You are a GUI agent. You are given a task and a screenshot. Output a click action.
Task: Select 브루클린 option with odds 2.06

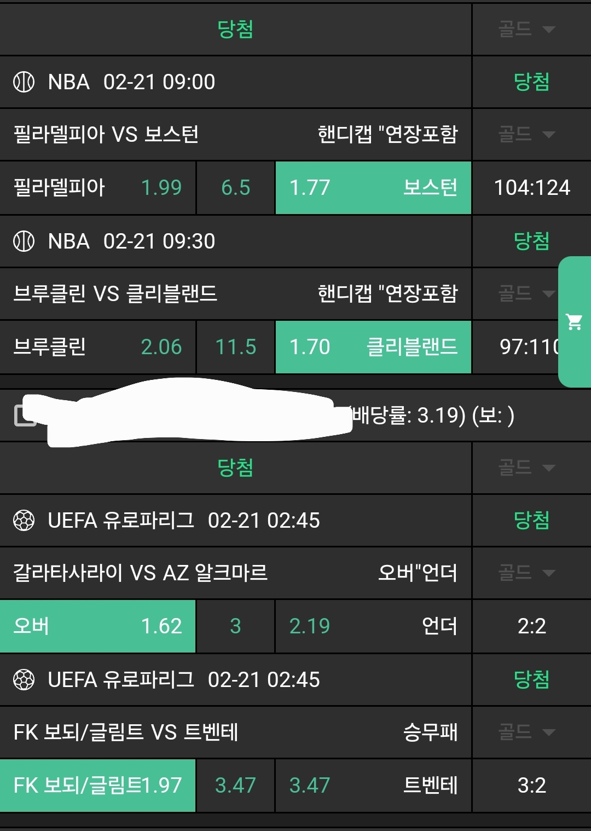tap(97, 347)
